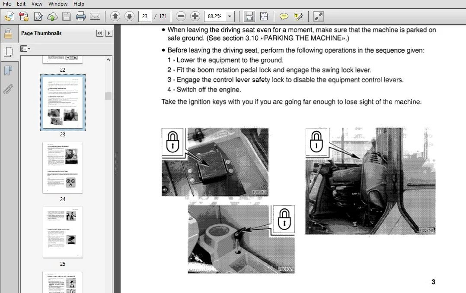This screenshot has height=293, width=466.
Task: Open the Page Thumbnails panel icon
Action: pos(8,52)
